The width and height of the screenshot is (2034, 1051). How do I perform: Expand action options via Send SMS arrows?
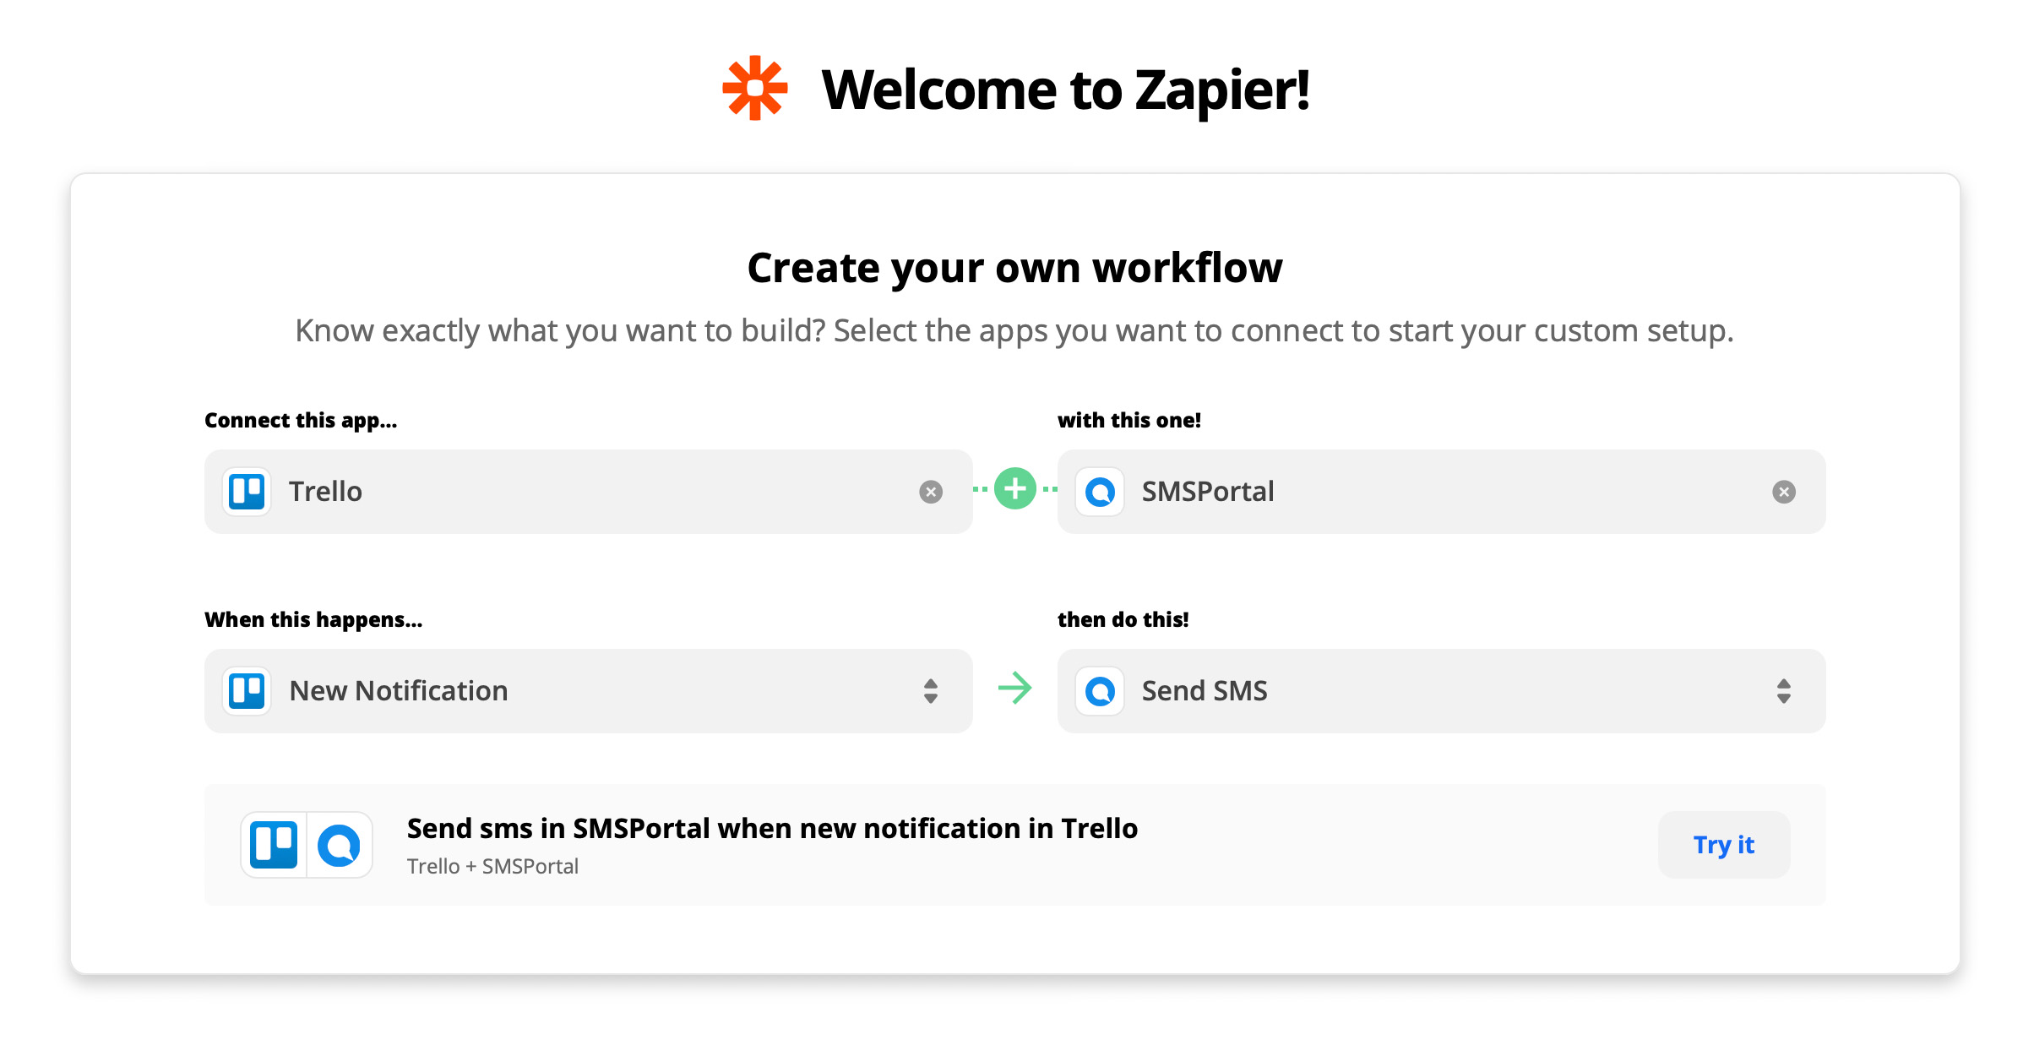pos(1783,691)
